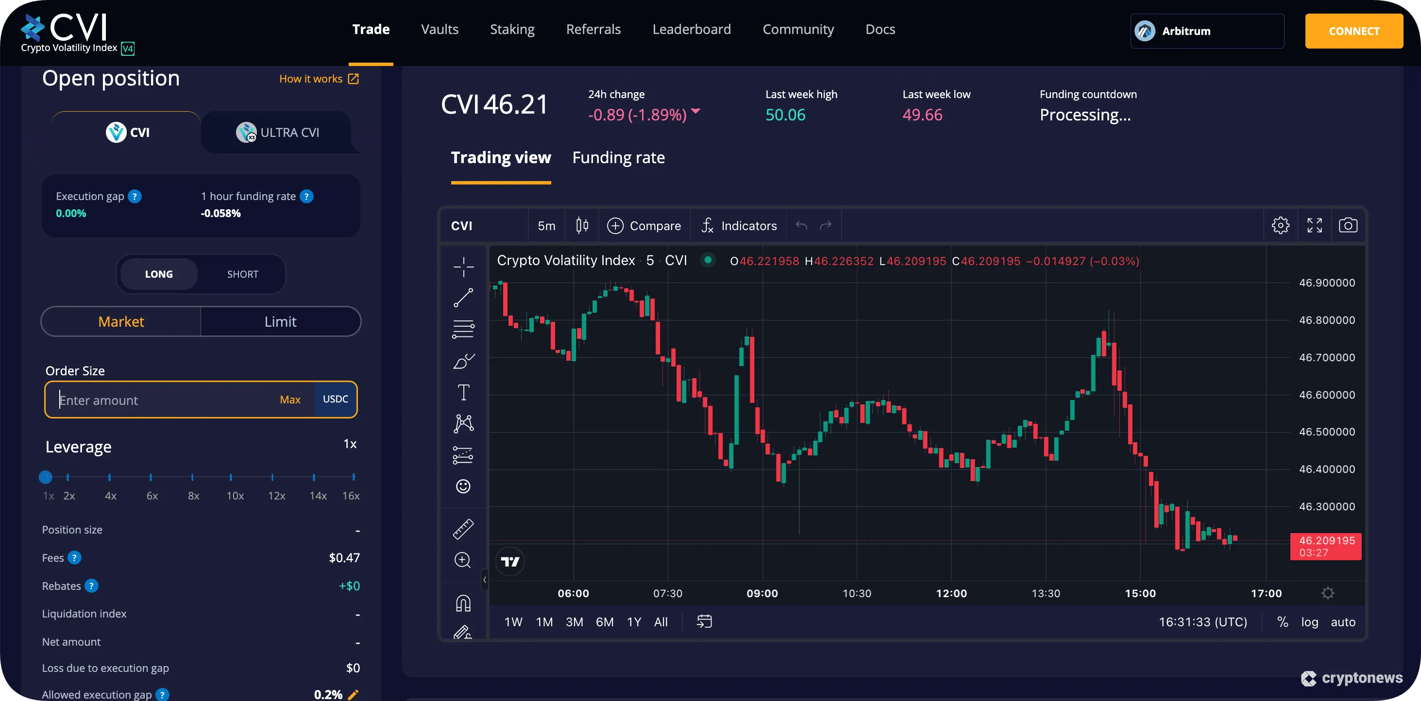Choose Limit order type
Image resolution: width=1421 pixels, height=701 pixels.
[280, 321]
